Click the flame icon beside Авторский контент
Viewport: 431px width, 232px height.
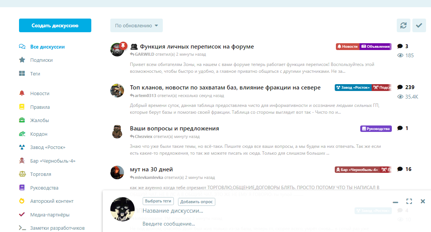[22, 201]
